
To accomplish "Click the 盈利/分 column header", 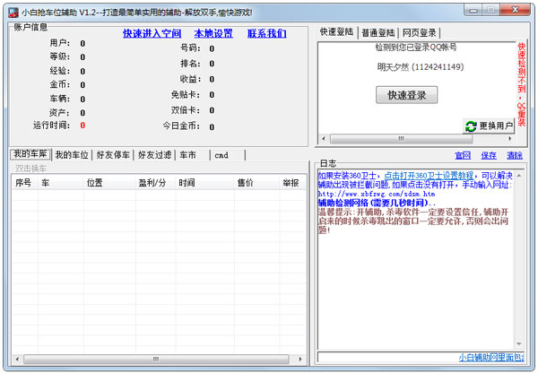I will click(152, 182).
